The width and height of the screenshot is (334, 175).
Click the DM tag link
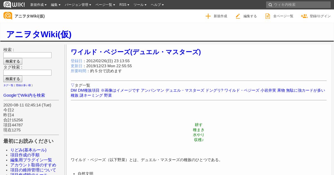click(x=74, y=90)
